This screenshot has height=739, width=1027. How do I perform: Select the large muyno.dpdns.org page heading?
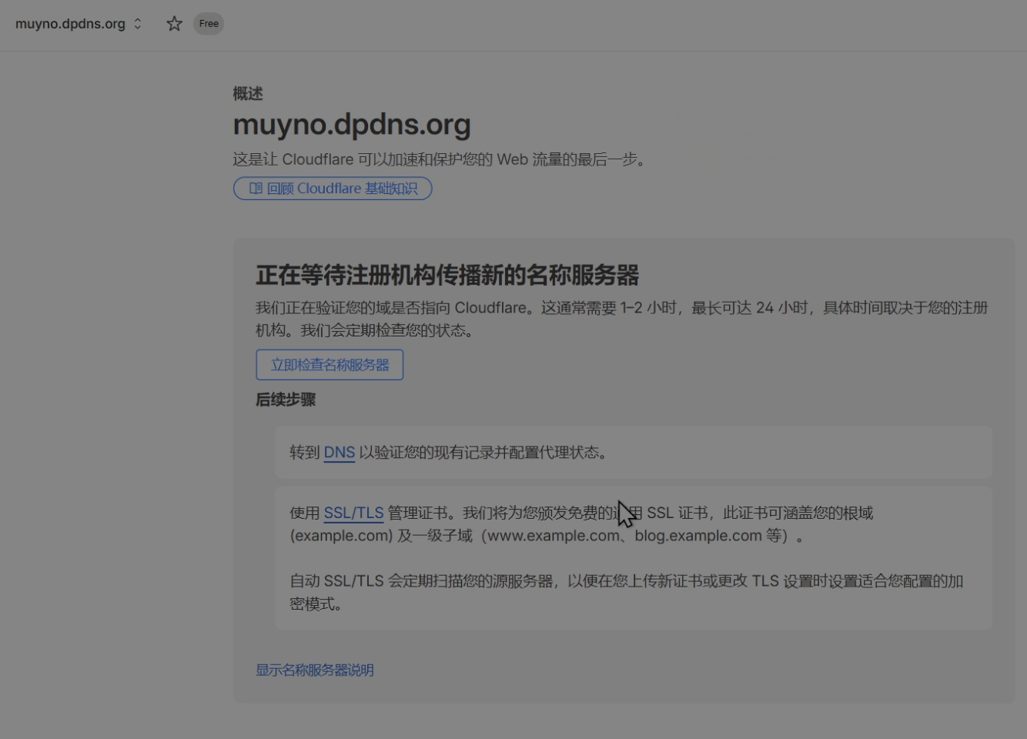tap(352, 125)
